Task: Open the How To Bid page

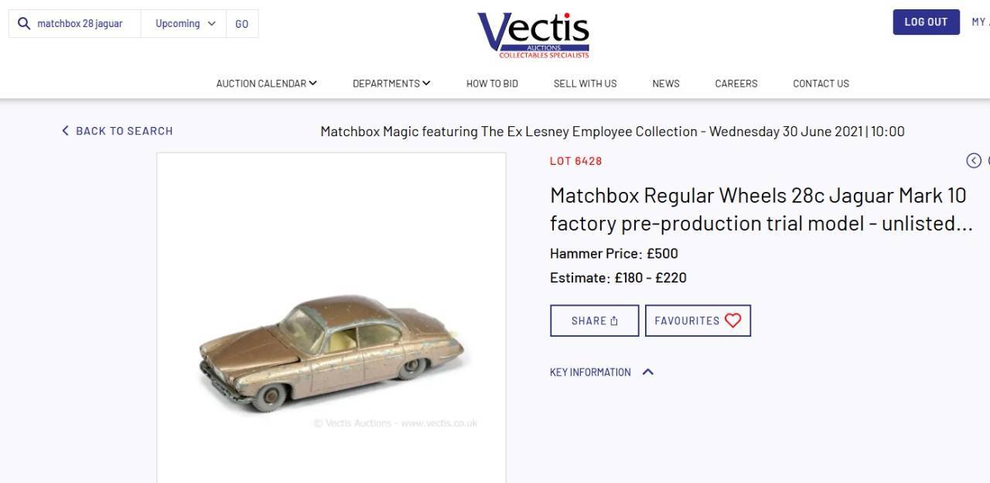Action: pos(492,84)
